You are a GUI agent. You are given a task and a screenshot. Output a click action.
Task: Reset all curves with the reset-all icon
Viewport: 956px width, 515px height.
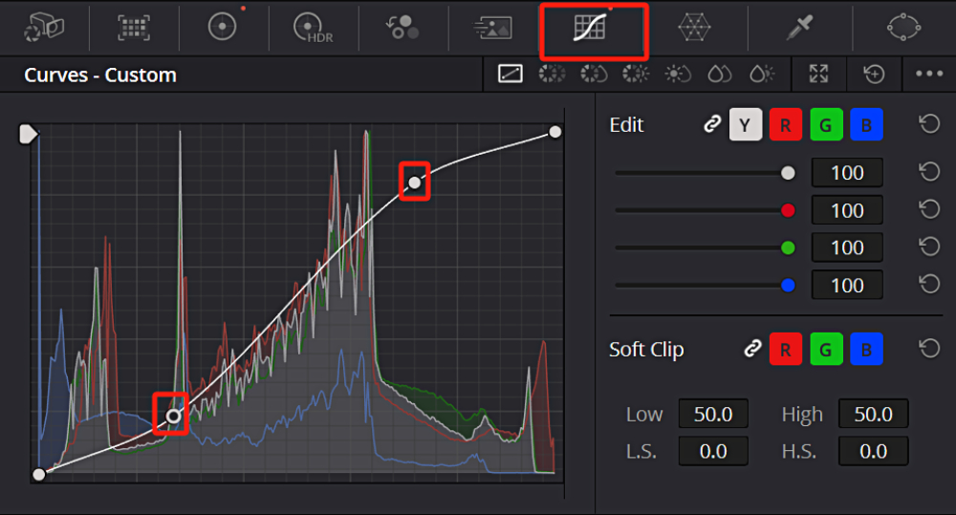click(x=874, y=74)
